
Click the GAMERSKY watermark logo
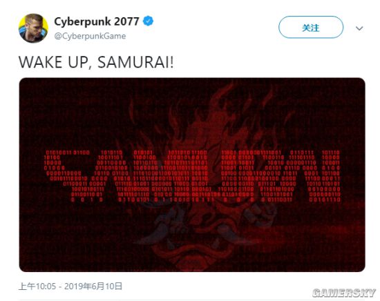point(344,293)
